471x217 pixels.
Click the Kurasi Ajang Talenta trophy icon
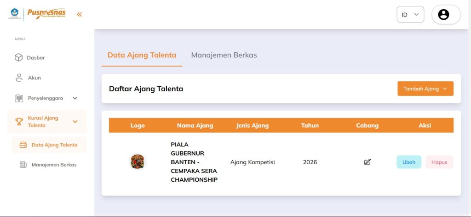tap(19, 122)
